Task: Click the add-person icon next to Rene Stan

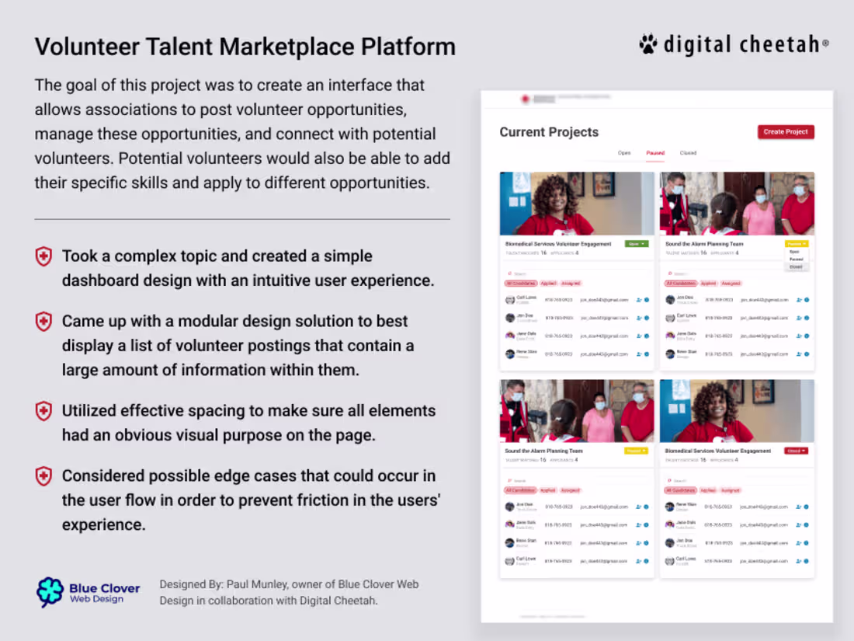Action: [639, 354]
